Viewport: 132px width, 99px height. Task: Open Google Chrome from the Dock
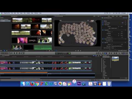(x=37, y=84)
